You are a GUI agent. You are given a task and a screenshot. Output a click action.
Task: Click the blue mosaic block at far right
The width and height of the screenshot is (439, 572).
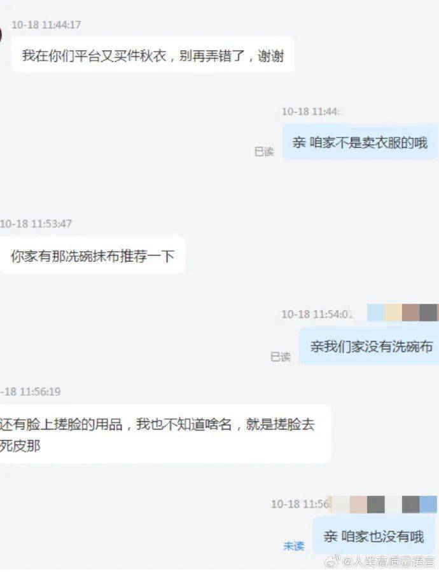(428, 505)
